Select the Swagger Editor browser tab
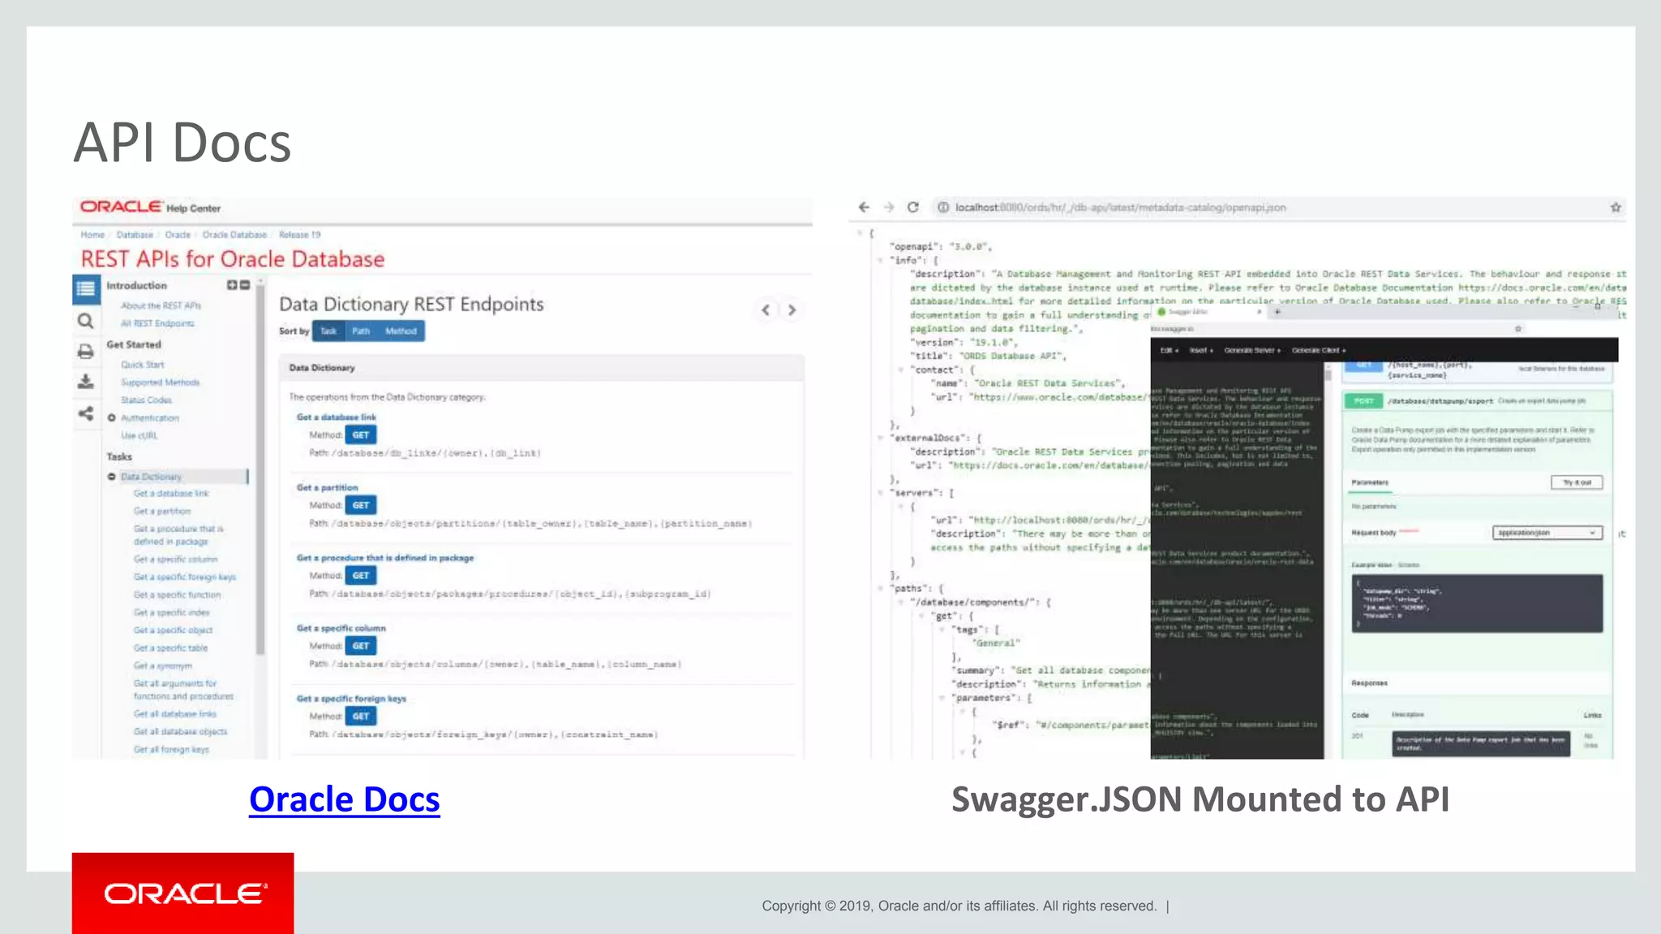The image size is (1661, 934). pos(1208,311)
